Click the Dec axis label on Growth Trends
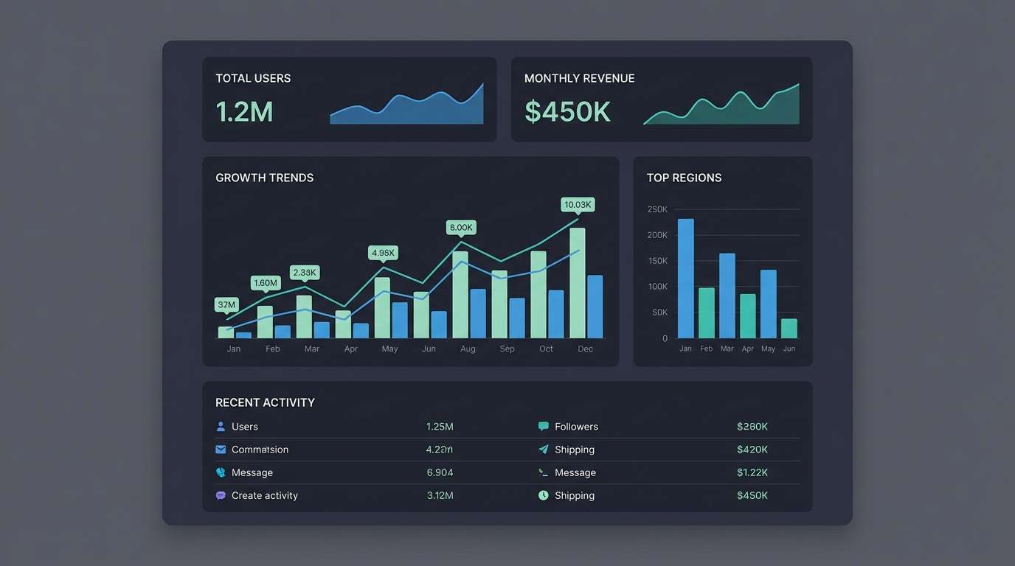 (x=585, y=349)
